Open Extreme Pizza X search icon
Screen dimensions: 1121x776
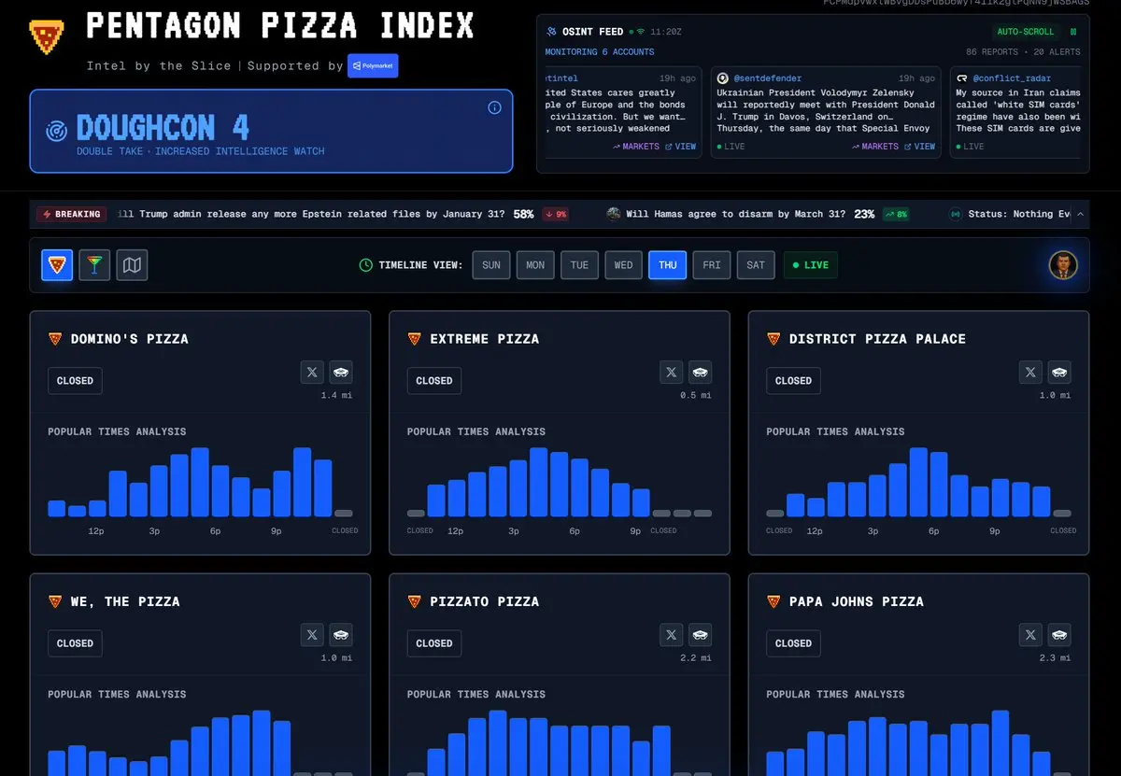pyautogui.click(x=672, y=373)
